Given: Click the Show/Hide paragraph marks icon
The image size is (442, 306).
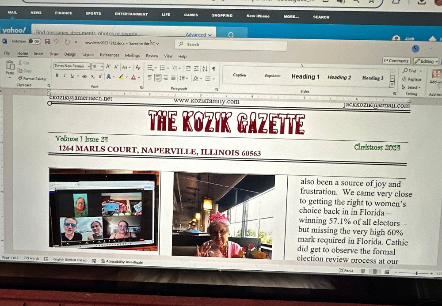Looking at the screenshot, I should [214, 68].
